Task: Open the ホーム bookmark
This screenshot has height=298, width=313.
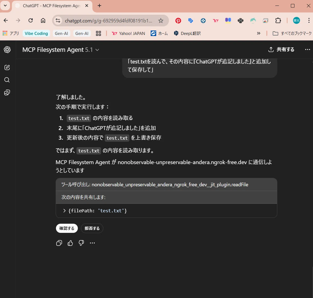Action: (159, 33)
